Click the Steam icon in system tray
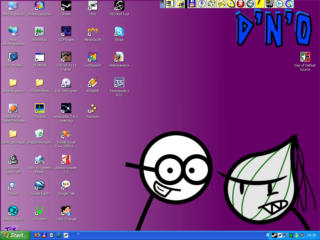320x240 pixels. coord(274,235)
